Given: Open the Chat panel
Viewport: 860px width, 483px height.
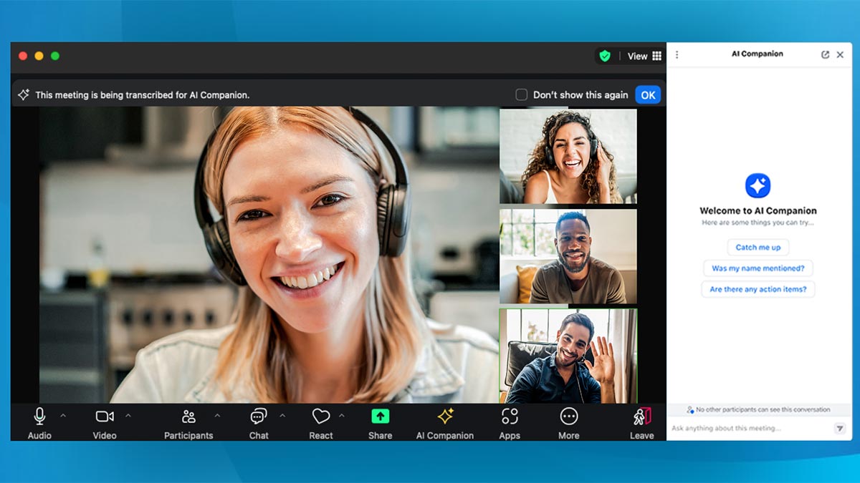Looking at the screenshot, I should tap(259, 416).
